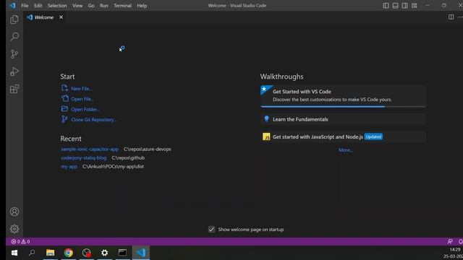The image size is (463, 260).
Task: Open the Run menu
Action: [x=104, y=6]
